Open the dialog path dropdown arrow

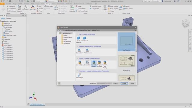tap(136, 30)
